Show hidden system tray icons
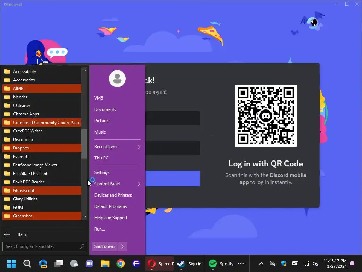Image resolution: width=362 pixels, height=272 pixels. pyautogui.click(x=261, y=263)
